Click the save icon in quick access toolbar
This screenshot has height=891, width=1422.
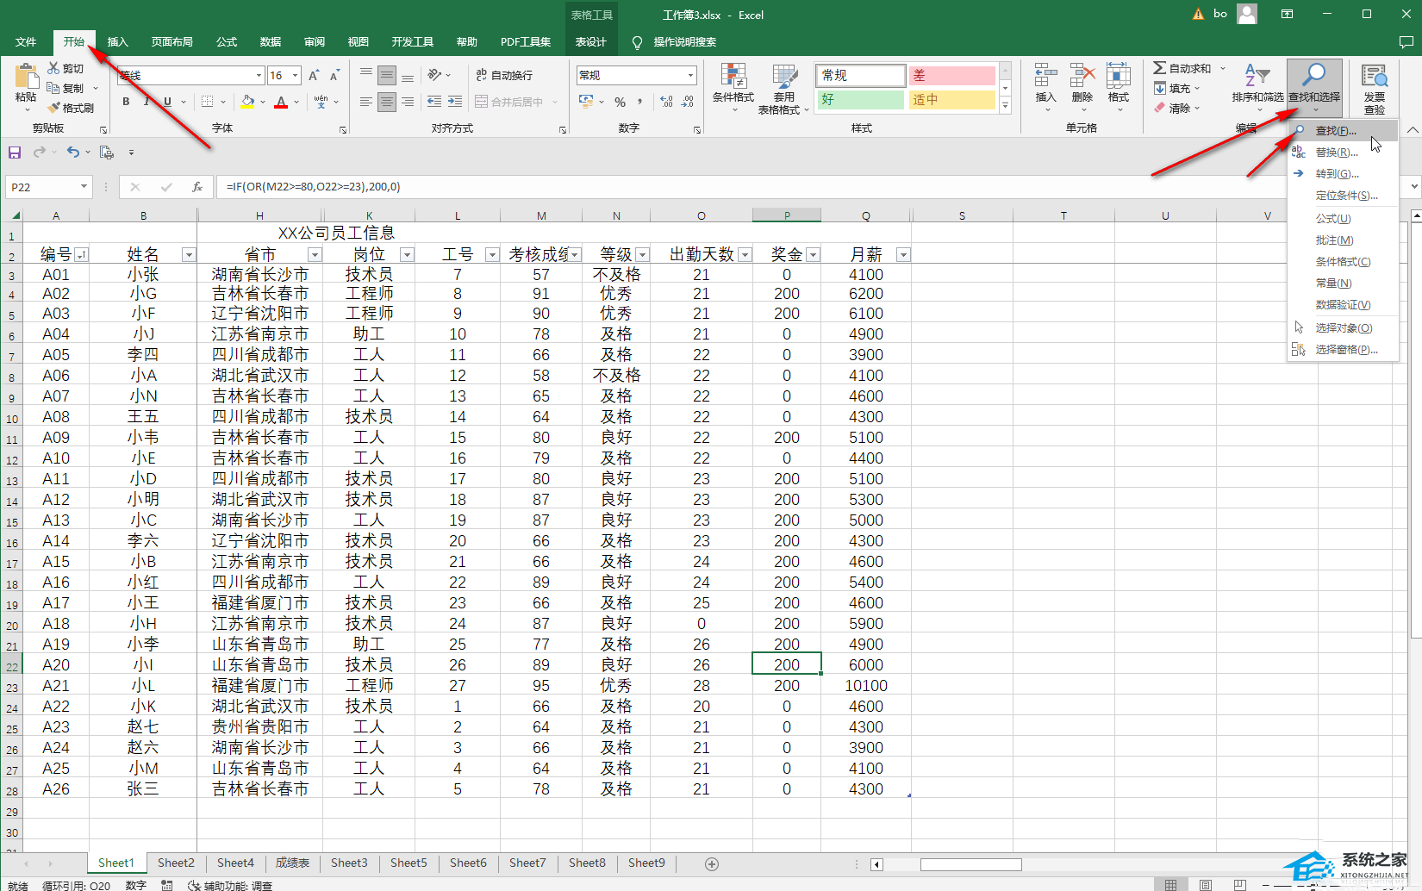(15, 153)
